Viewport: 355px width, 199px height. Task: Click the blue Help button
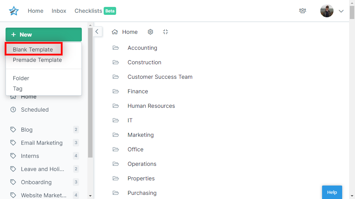tap(332, 192)
